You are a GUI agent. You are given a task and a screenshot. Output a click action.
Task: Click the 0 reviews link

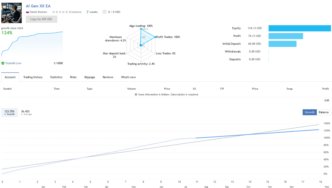click(75, 12)
